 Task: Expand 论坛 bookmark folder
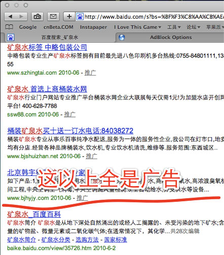[193, 27]
